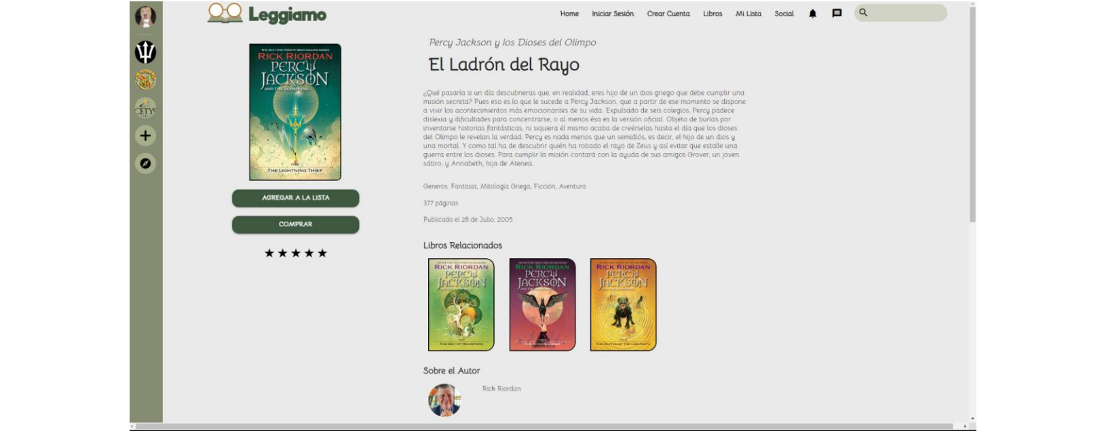Click the 'Fantasía' genre text
This screenshot has width=1106, height=431.
[x=464, y=186]
